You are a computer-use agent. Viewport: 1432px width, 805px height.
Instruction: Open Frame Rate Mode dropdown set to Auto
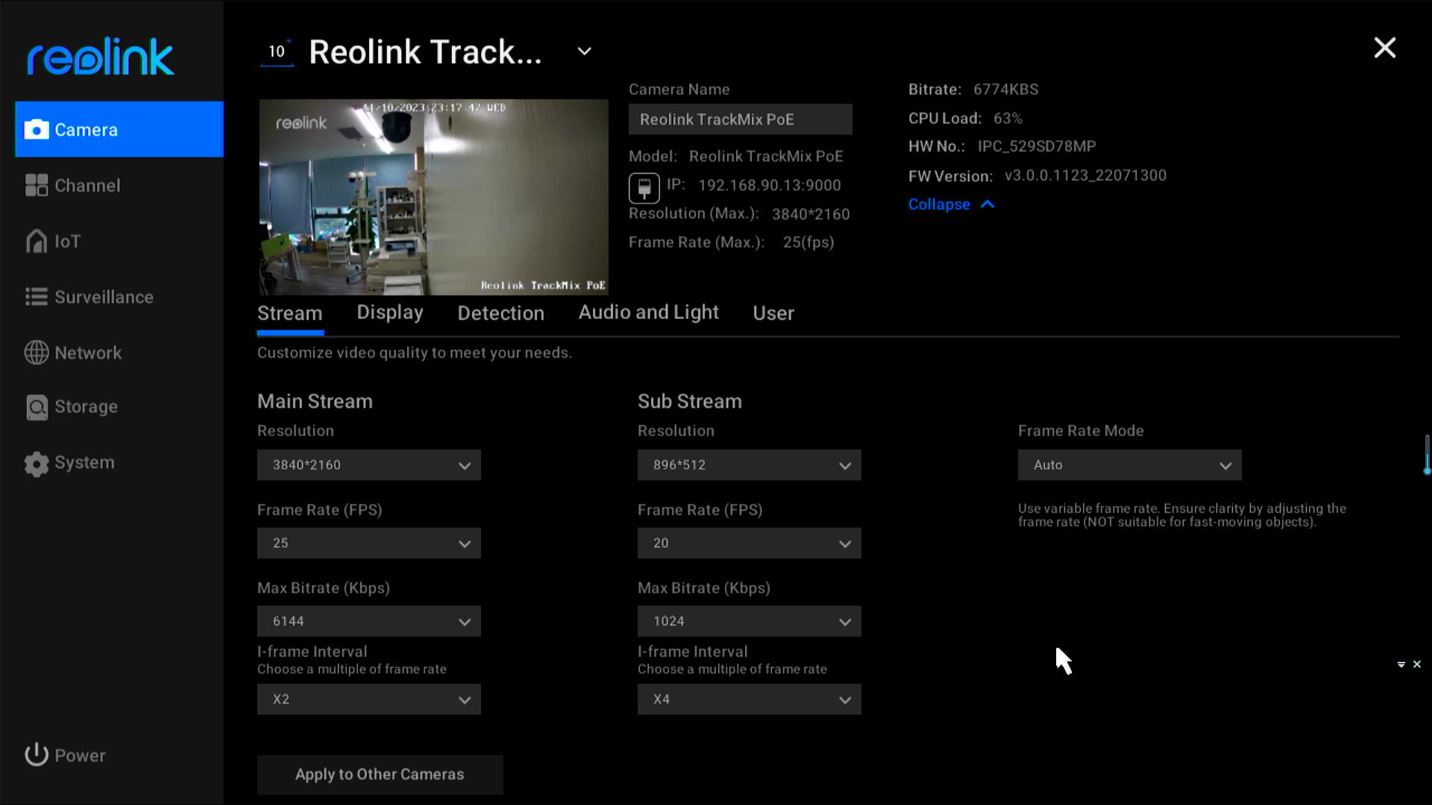(x=1130, y=465)
